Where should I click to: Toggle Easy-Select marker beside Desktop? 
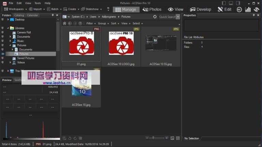2,19
